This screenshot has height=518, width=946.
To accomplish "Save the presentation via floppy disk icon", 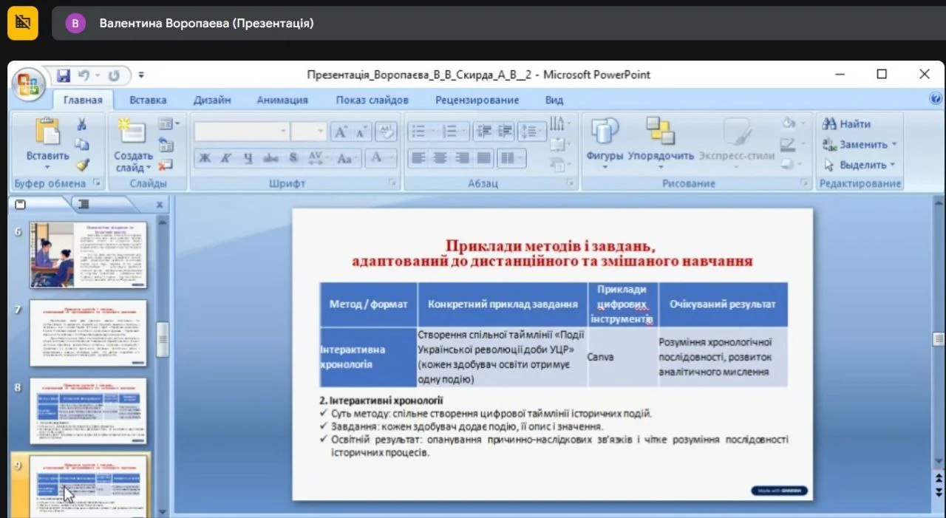I will 64,75.
